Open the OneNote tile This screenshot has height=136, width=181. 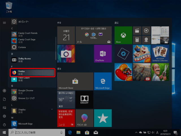pos(103,54)
